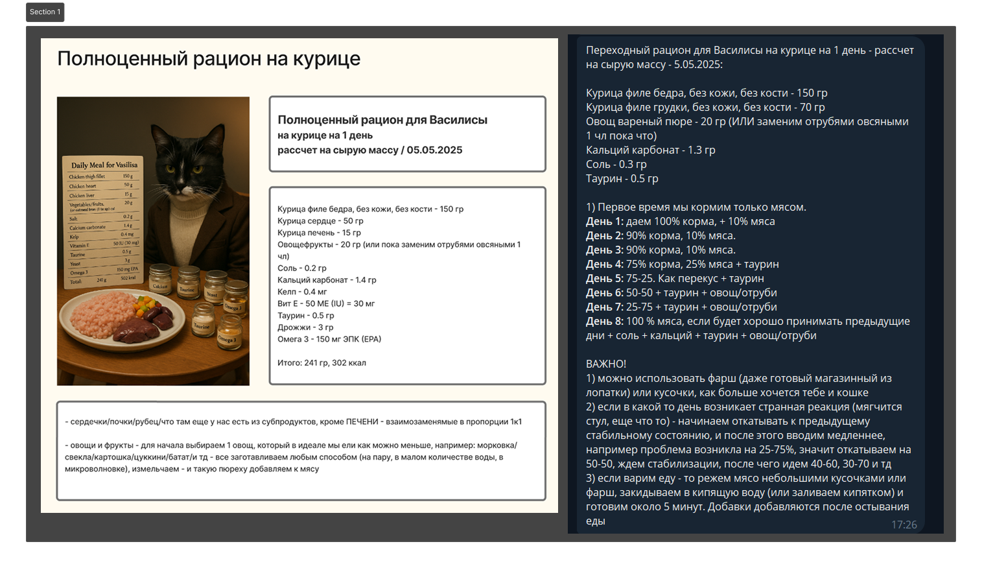Click the овощи и фрукты note paragraph
Image resolution: width=982 pixels, height=568 pixels.
(x=290, y=457)
